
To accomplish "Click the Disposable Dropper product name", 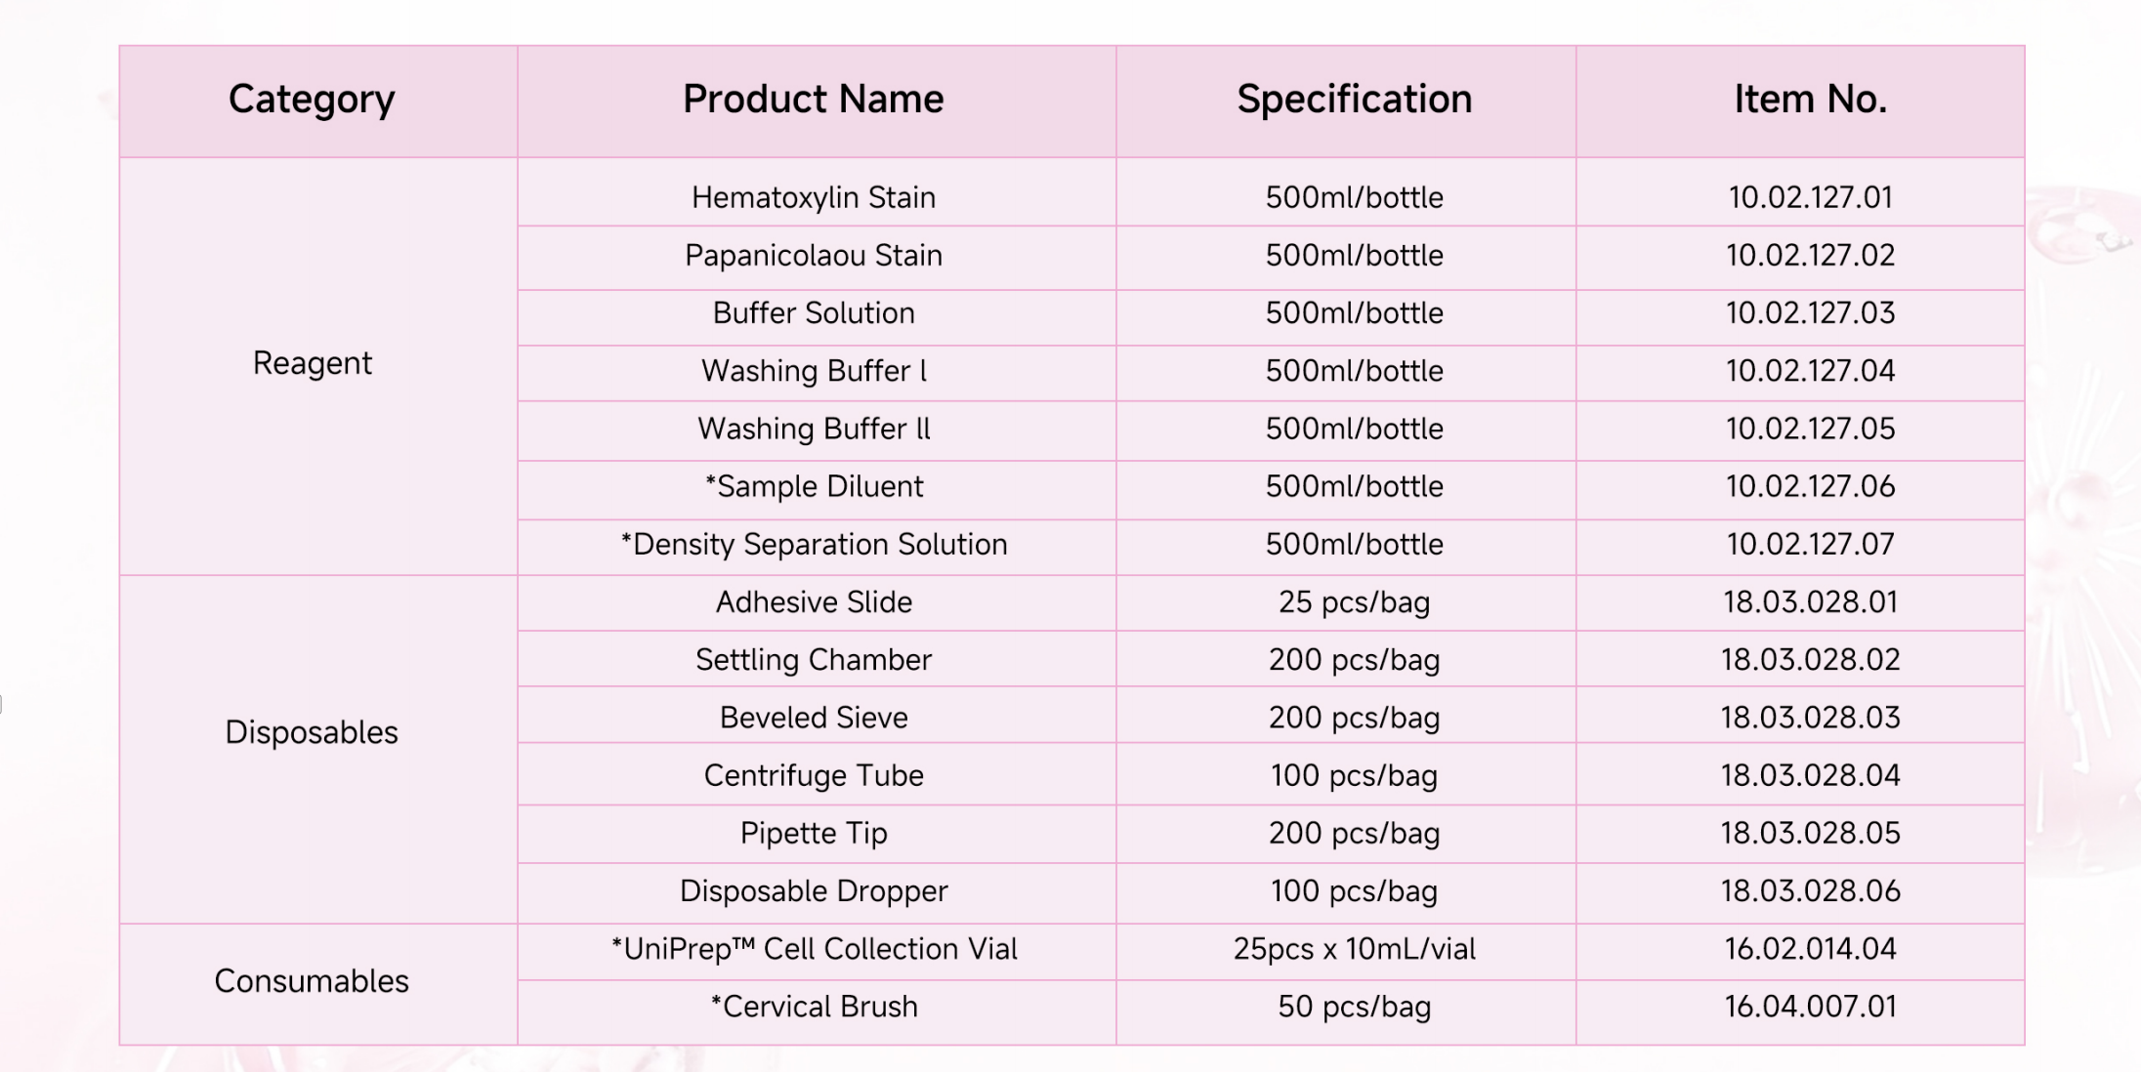I will 814,891.
